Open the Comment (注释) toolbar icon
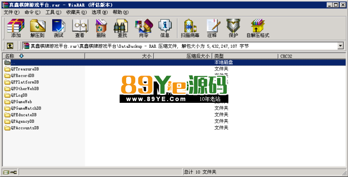Image resolution: width=348 pixels, height=177 pixels. (x=212, y=28)
